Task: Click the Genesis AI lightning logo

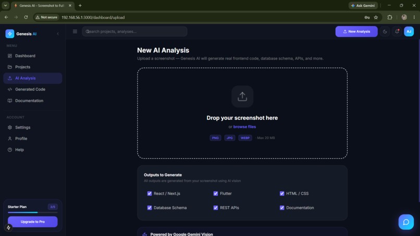Action: tap(10, 34)
